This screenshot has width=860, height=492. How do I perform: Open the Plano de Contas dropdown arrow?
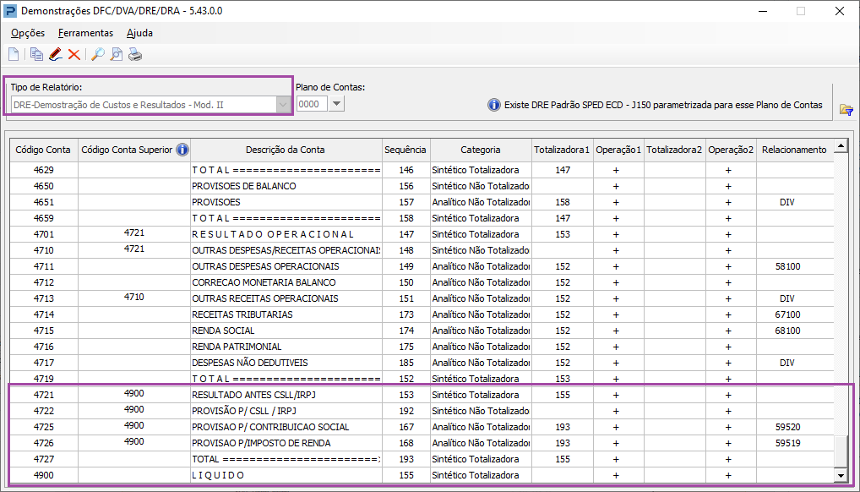[x=336, y=104]
